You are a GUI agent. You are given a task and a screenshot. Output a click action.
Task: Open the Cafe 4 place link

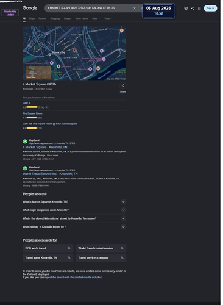click(x=26, y=103)
